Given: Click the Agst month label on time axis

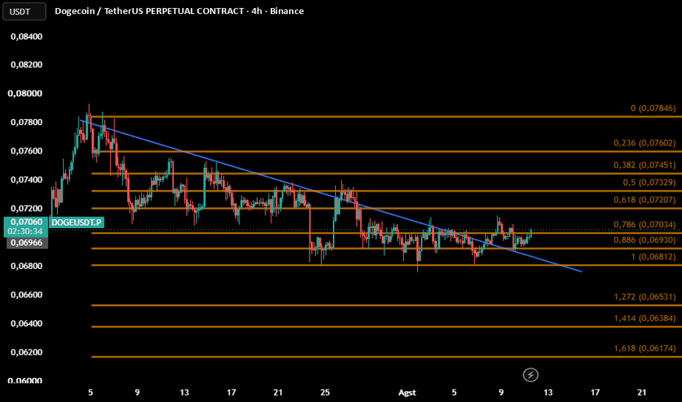Looking at the screenshot, I should click(407, 392).
